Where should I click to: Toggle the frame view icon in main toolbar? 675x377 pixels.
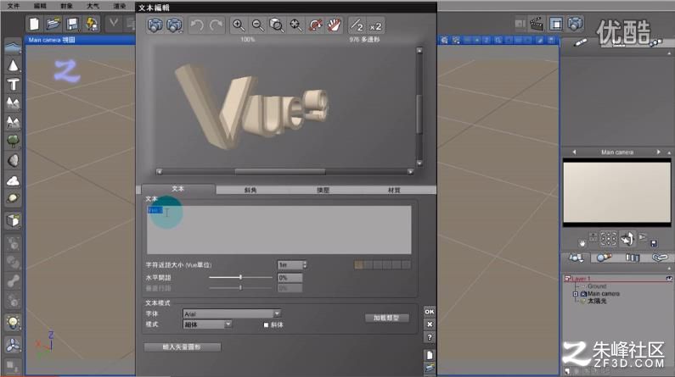(556, 24)
